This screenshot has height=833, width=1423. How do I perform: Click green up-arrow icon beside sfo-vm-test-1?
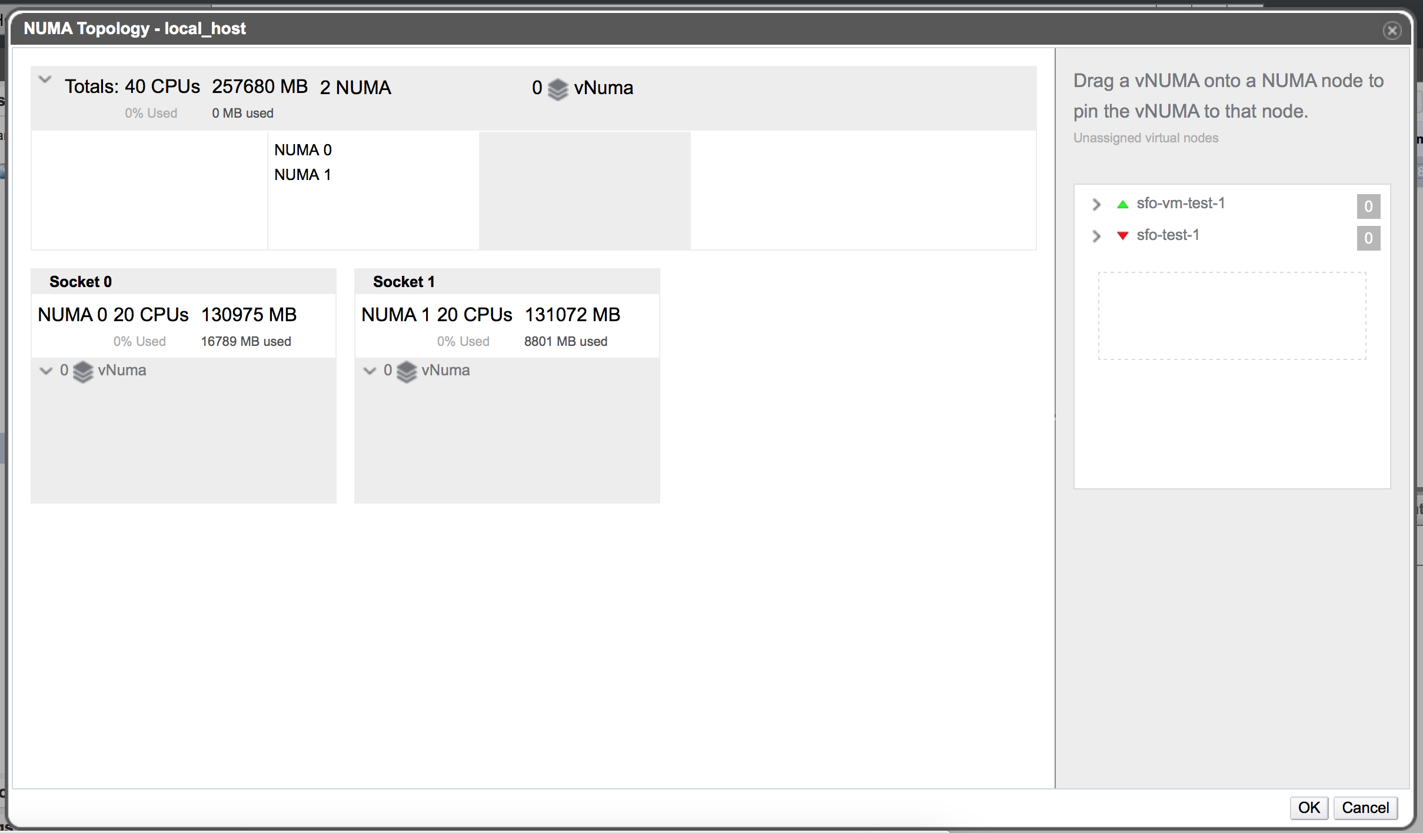coord(1122,204)
